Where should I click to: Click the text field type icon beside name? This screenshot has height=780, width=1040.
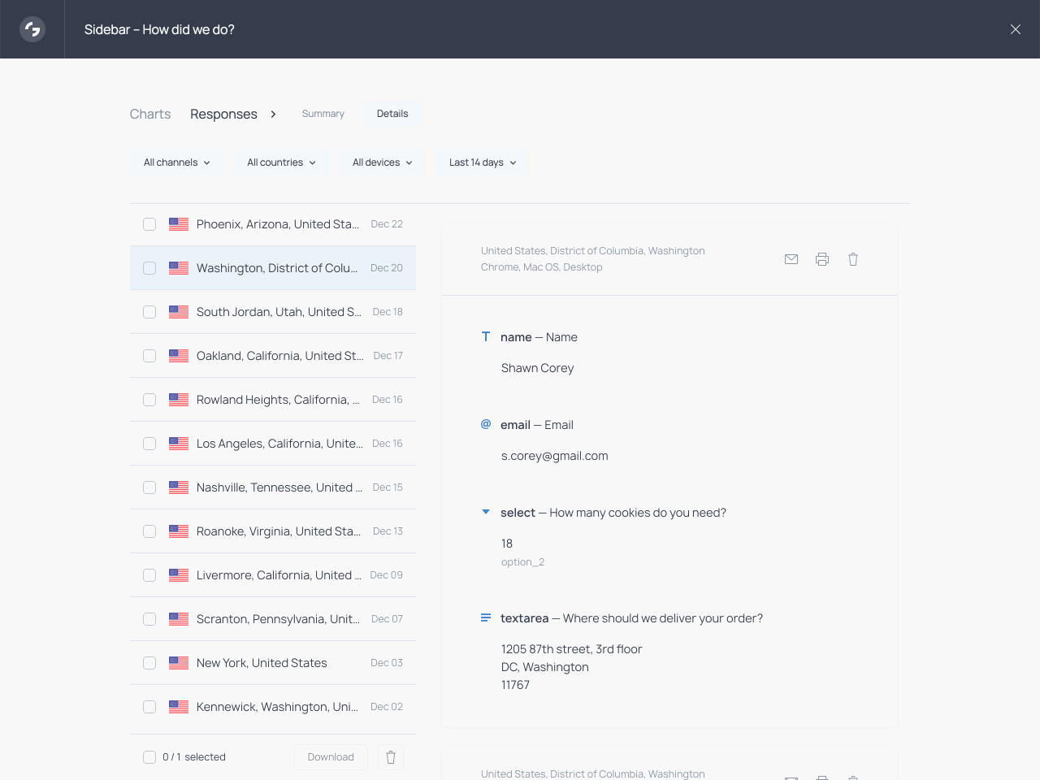click(x=486, y=336)
